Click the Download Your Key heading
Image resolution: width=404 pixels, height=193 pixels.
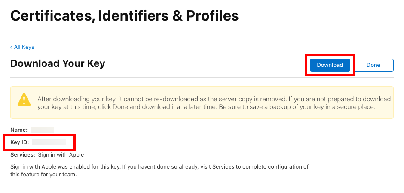(x=58, y=64)
